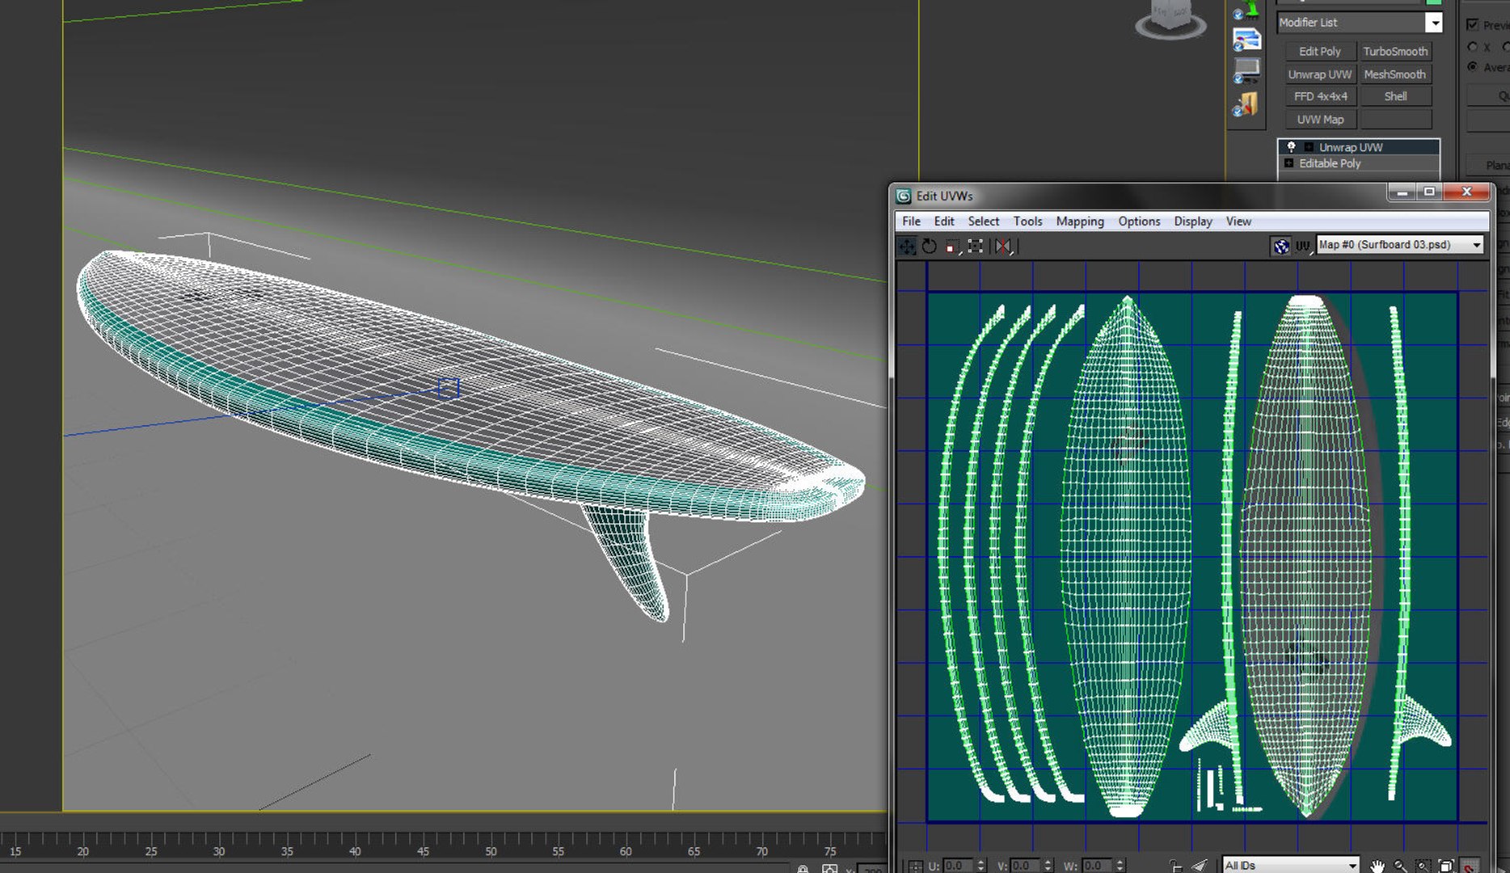Image resolution: width=1510 pixels, height=873 pixels.
Task: Click the Mirror tool in Edit UVWs
Action: (x=1003, y=246)
